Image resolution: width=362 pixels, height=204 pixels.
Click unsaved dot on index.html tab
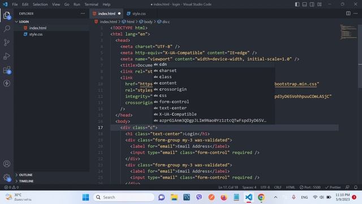119,14
